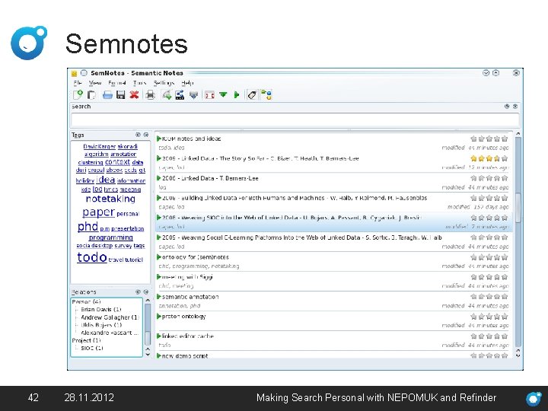Viewport: 548px width, 411px height.
Task: Filter notes by the 'todo' tag
Action: tap(92, 257)
